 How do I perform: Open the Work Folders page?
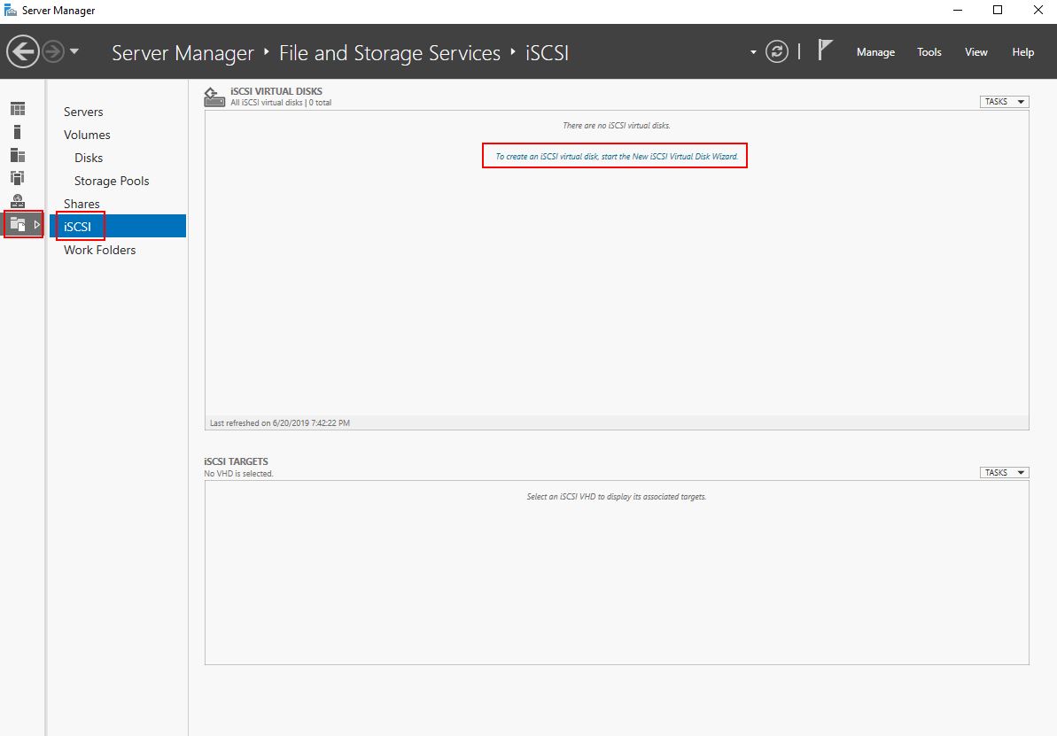tap(100, 250)
